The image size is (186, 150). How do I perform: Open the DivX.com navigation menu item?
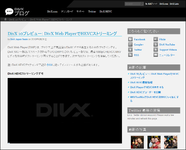[x=52, y=12]
